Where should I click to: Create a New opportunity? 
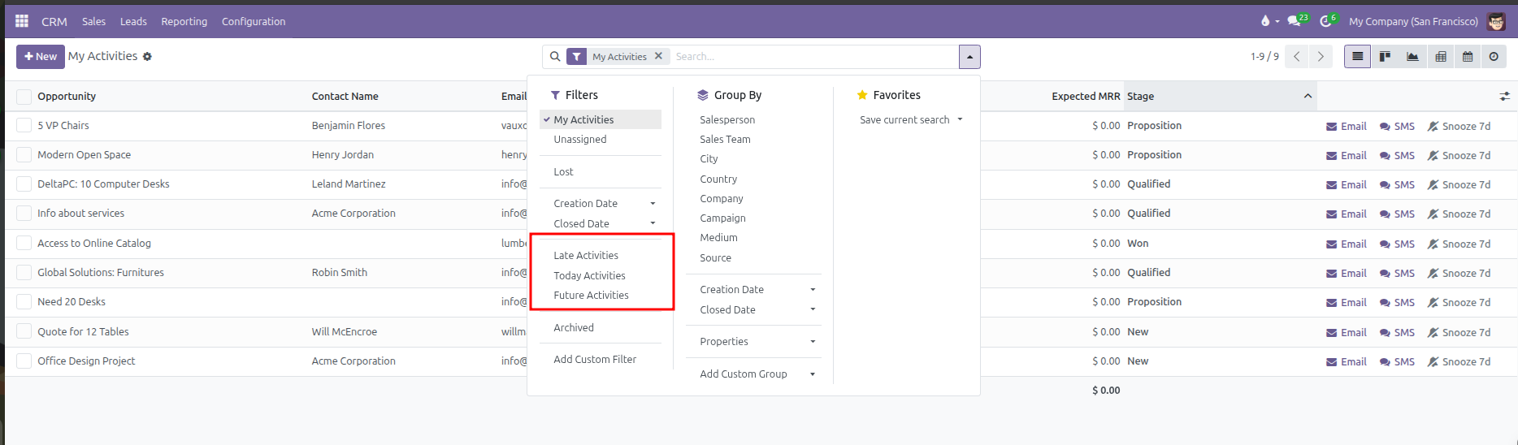pos(41,57)
